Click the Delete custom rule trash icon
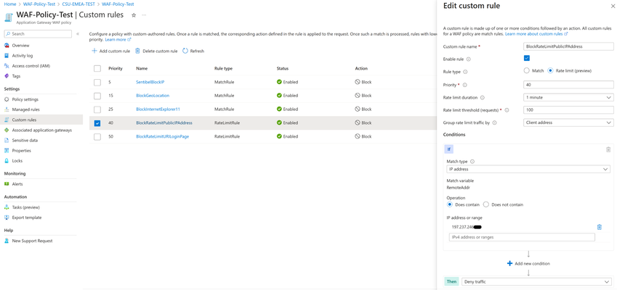The image size is (617, 290). click(138, 51)
